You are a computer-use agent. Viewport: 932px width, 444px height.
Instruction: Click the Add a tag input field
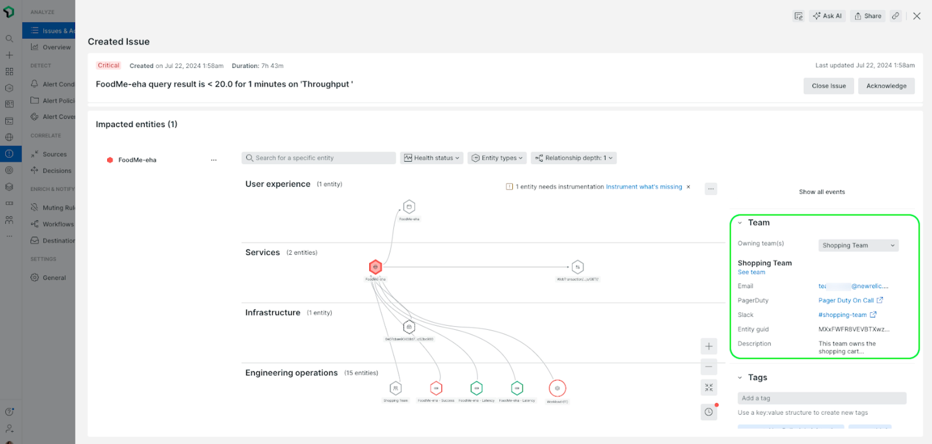pos(822,398)
